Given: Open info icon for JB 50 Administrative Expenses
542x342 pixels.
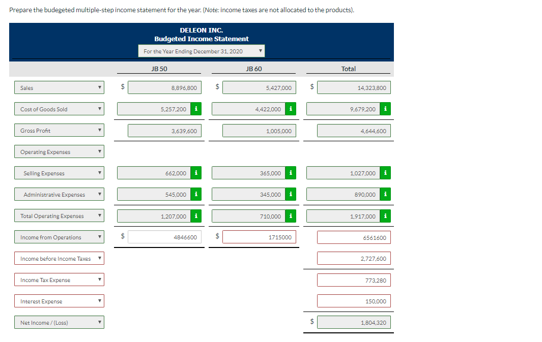Looking at the screenshot, I should coord(196,194).
